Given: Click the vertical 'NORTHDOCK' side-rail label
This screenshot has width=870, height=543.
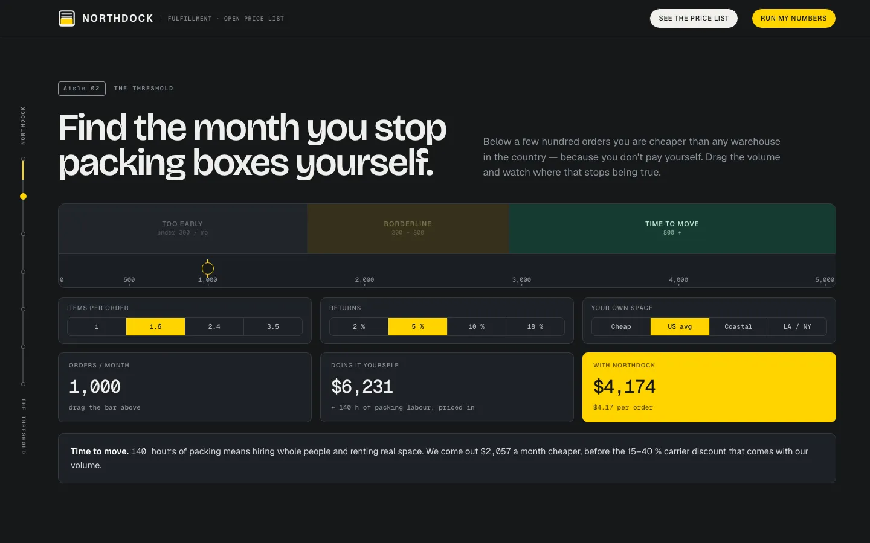Looking at the screenshot, I should click(x=23, y=125).
